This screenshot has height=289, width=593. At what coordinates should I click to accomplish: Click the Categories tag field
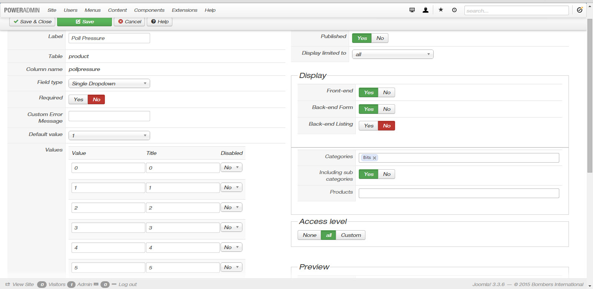tap(459, 158)
